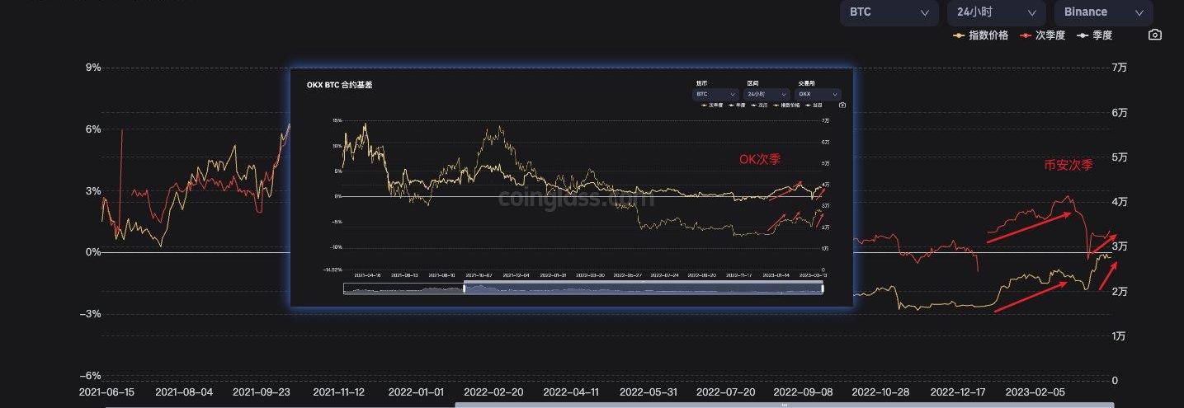Click main chart's bottom range slider bar
The image size is (1184, 408).
[785, 405]
